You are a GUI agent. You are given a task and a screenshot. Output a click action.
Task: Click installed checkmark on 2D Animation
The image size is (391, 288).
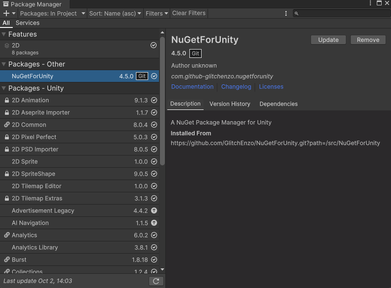point(154,100)
